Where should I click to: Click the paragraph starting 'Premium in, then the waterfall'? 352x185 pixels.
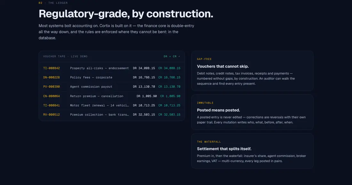point(252,158)
